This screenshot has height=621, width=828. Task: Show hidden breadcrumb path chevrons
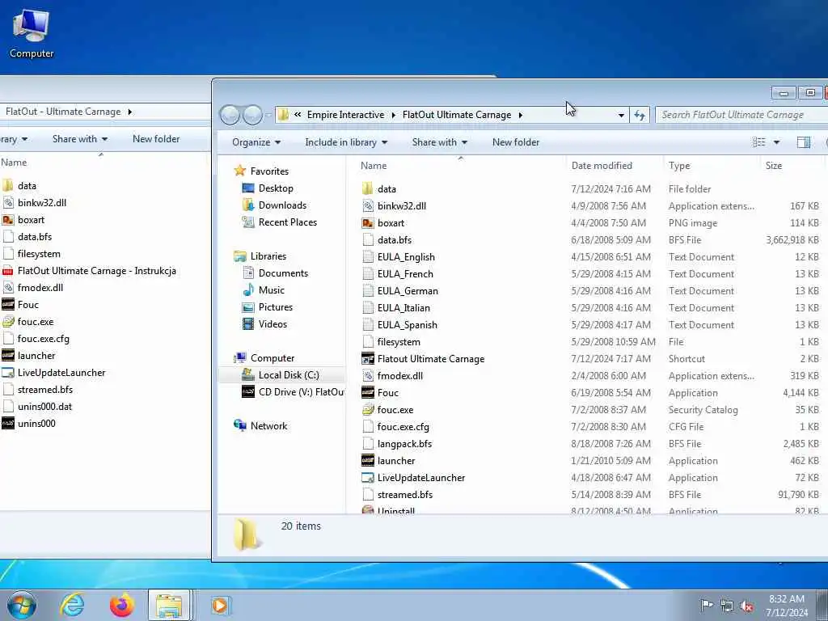298,115
